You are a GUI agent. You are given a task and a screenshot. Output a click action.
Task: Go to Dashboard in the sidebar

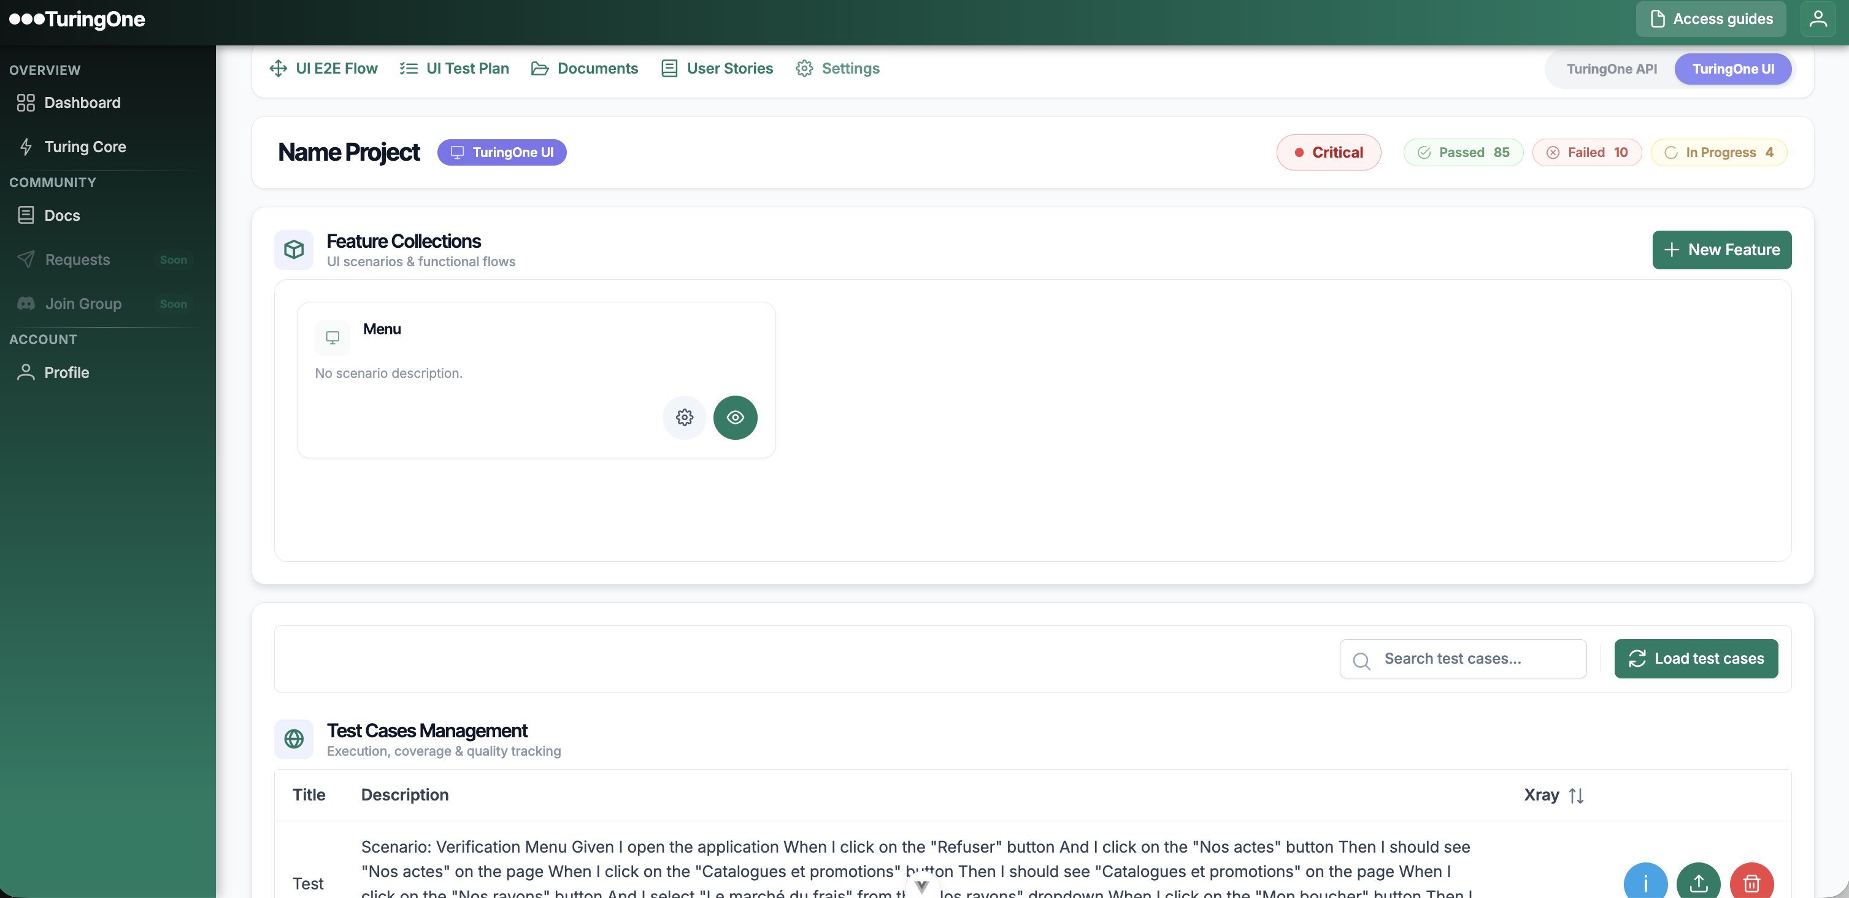[x=82, y=102]
